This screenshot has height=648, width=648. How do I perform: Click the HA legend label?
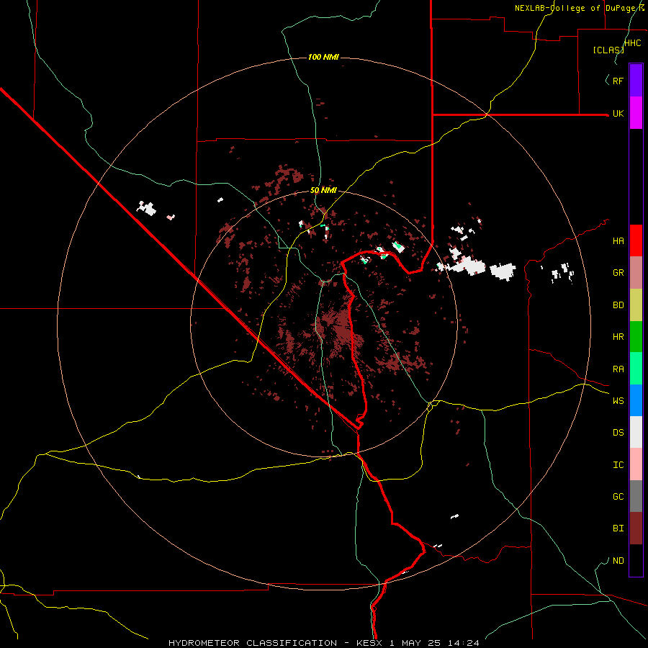pos(618,240)
